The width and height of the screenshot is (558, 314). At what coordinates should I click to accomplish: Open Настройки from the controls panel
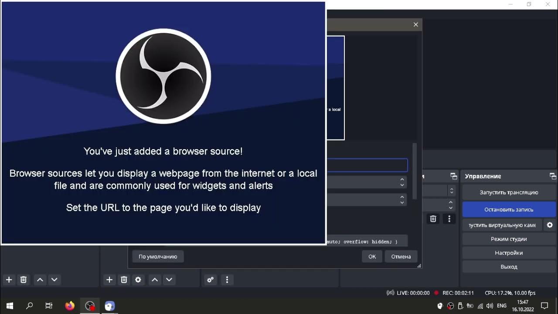[509, 253]
